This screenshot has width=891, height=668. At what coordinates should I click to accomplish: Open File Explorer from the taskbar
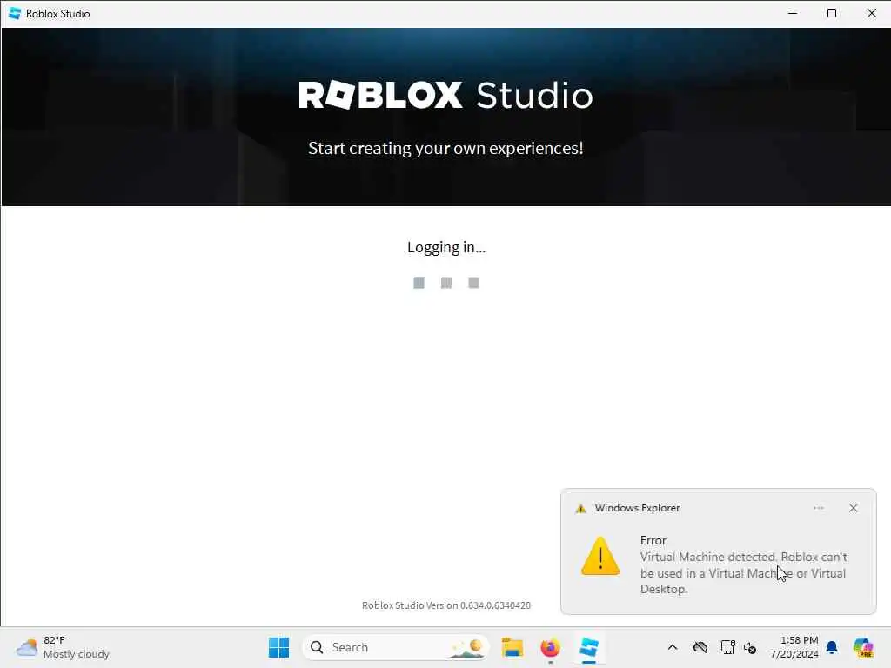512,647
